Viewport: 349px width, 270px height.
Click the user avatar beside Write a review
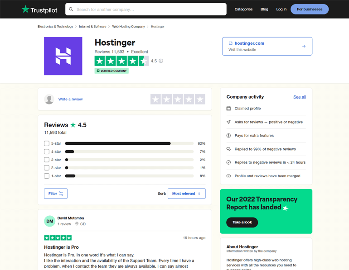(49, 99)
